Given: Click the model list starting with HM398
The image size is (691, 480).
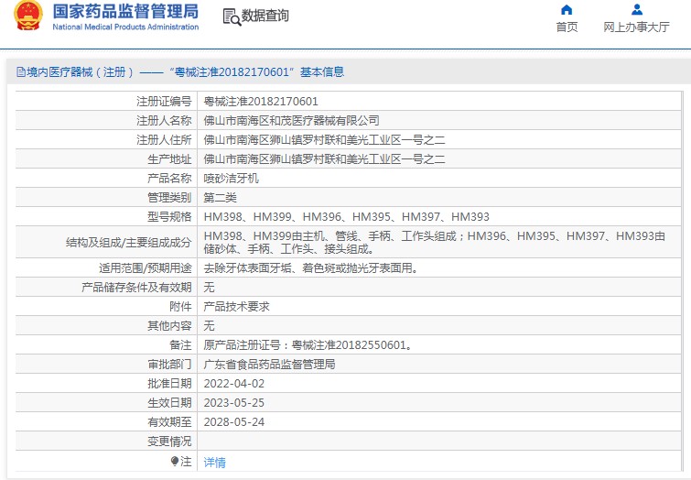Looking at the screenshot, I should pyautogui.click(x=346, y=217).
